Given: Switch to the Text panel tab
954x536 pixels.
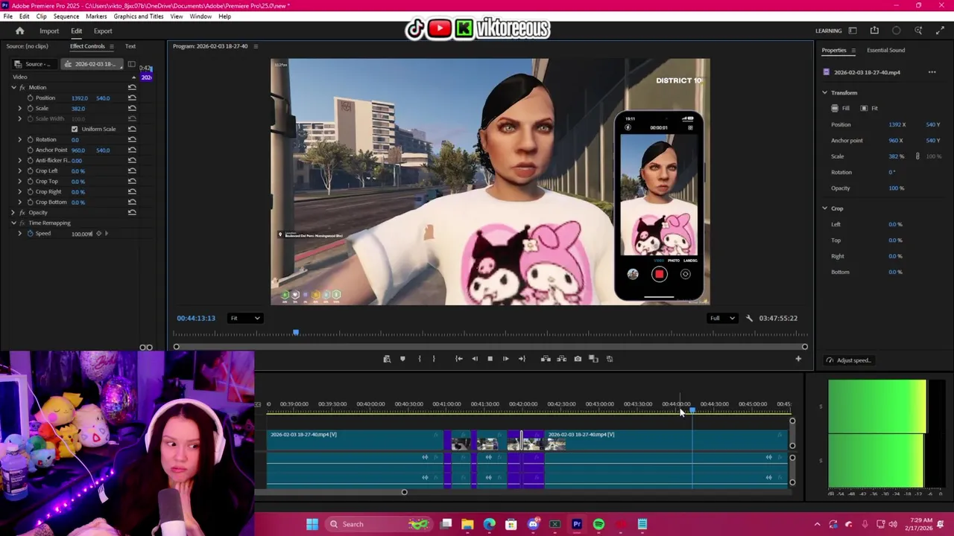Looking at the screenshot, I should pos(130,46).
